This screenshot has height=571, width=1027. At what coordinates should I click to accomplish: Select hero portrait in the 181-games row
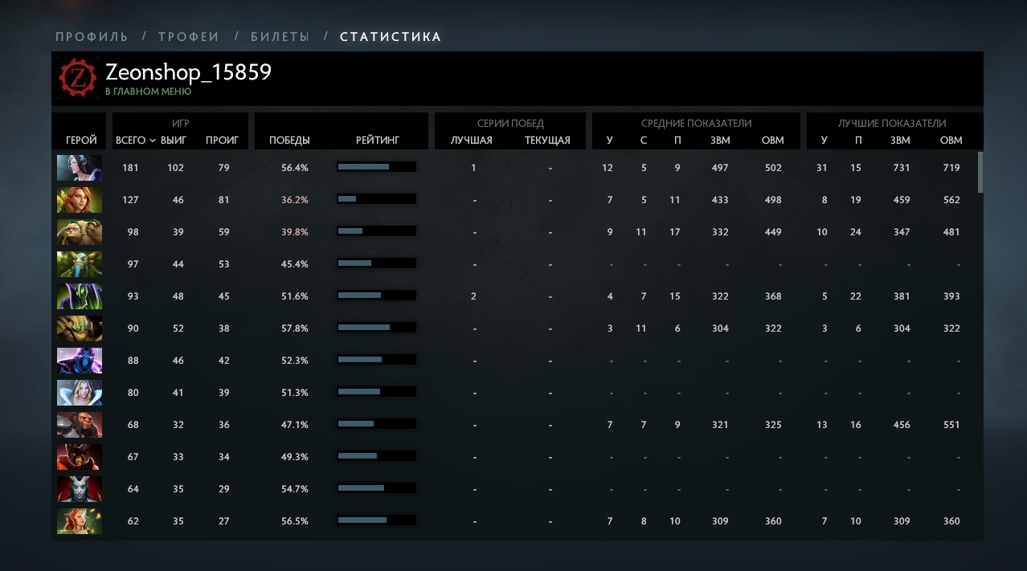80,168
